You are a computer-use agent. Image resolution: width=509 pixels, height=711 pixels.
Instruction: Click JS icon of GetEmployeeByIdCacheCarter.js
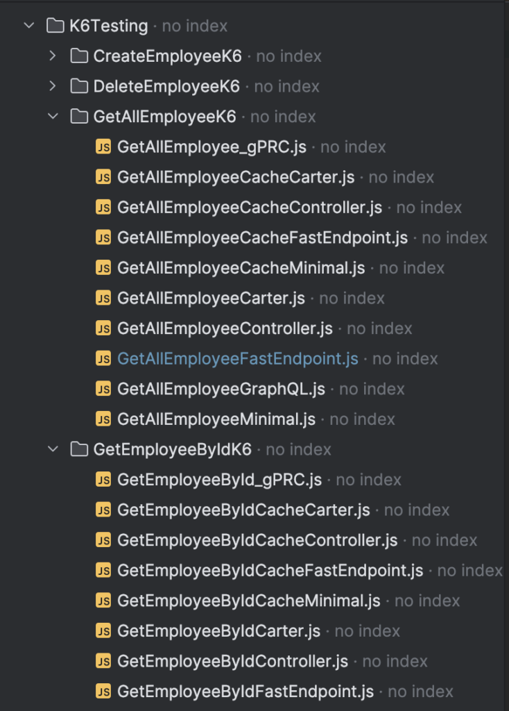coord(103,510)
